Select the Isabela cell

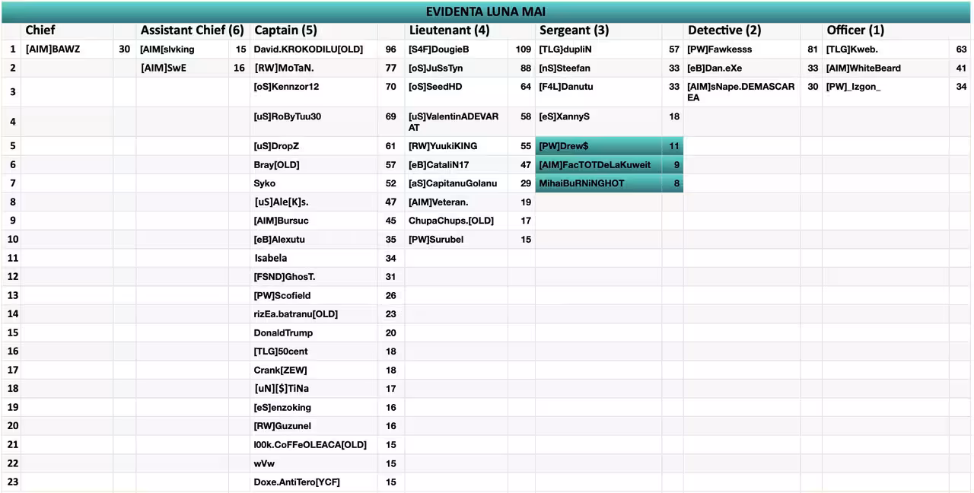[314, 258]
